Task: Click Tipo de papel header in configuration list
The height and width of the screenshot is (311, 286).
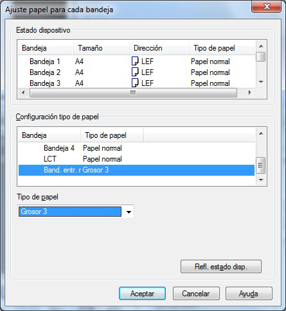Action: click(112, 135)
